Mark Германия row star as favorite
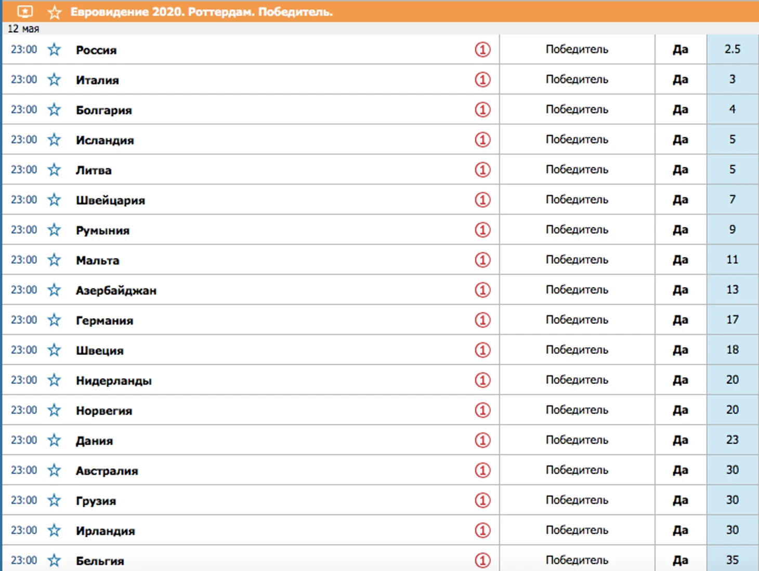This screenshot has width=759, height=571. (54, 320)
